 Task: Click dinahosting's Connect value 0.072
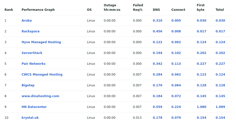pos(176,96)
